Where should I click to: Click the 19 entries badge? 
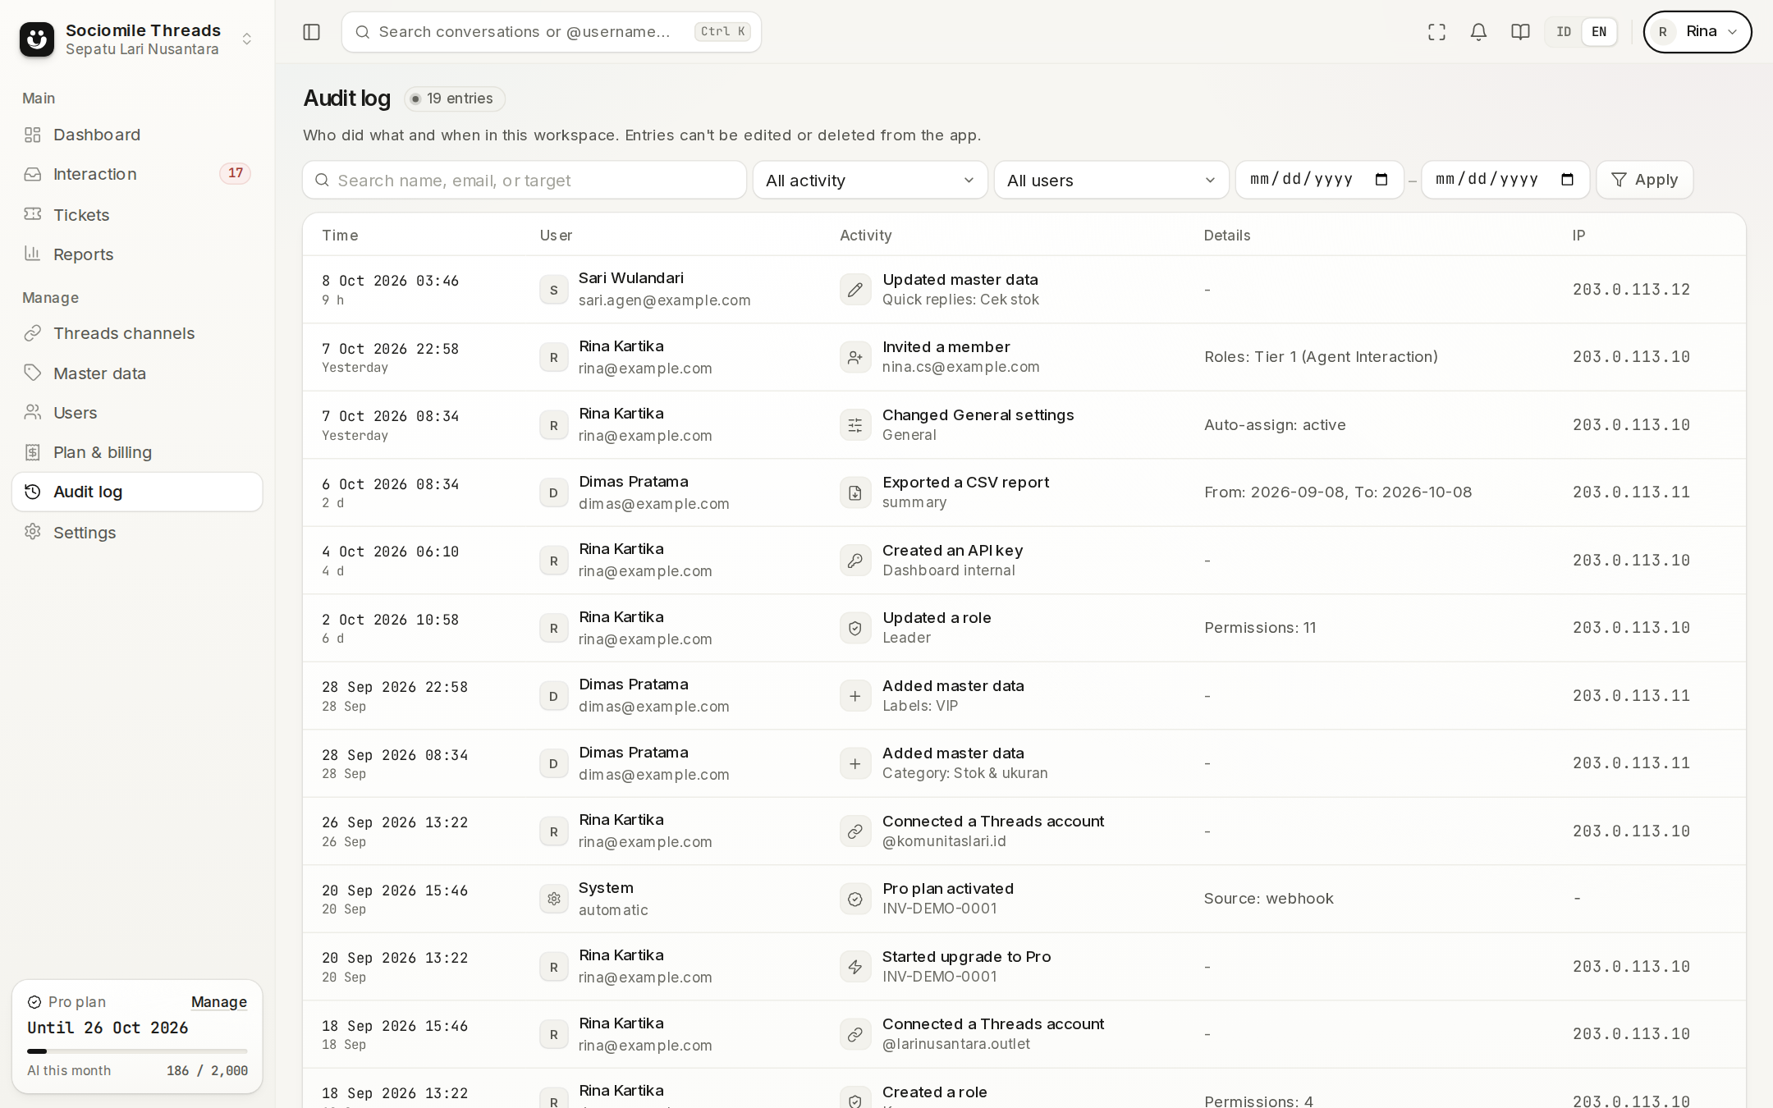point(454,98)
